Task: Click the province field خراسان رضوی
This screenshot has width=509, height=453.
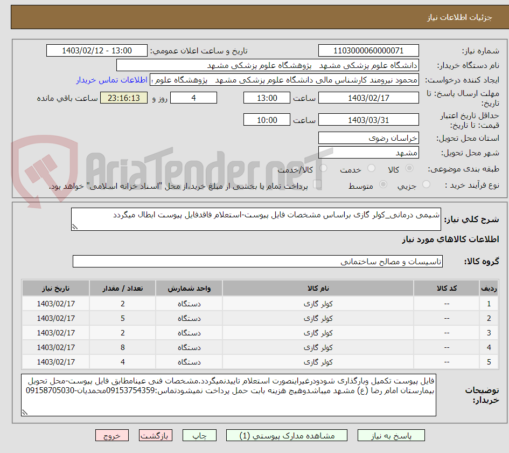Action: (368, 138)
